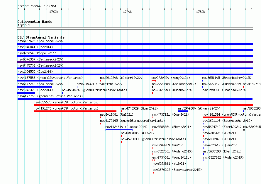The height and width of the screenshot is (184, 261).
Task: Click the nsv1054555 (Coe2014) label
Action: point(35,72)
